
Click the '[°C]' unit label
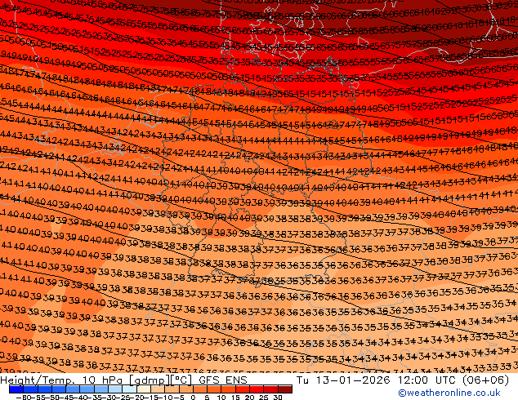tap(181, 380)
